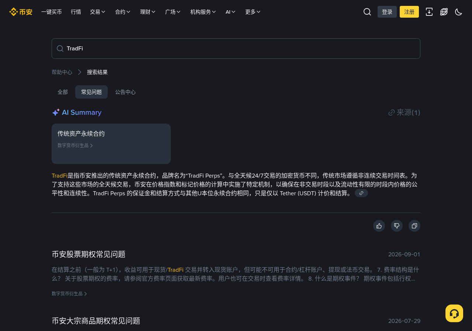The image size is (472, 331).
Task: Click the date 2026-07-29
Action: (x=404, y=321)
